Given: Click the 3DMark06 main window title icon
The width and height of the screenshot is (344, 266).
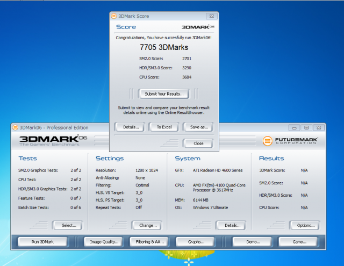Looking at the screenshot, I should tap(15, 127).
